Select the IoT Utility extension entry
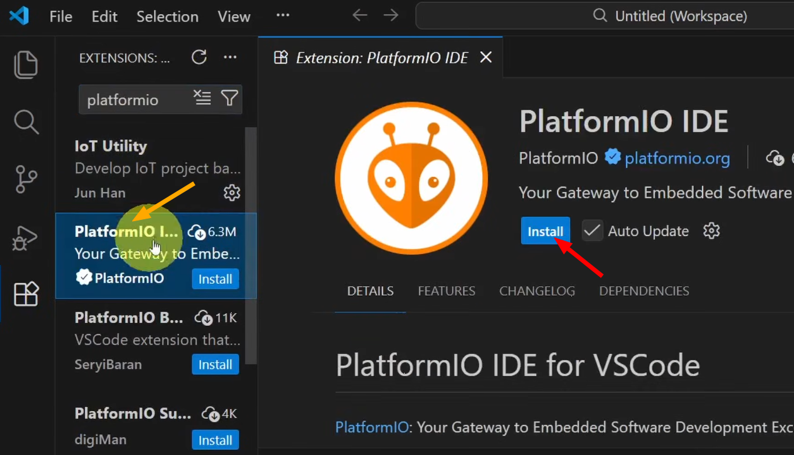Image resolution: width=794 pixels, height=455 pixels. (x=156, y=169)
